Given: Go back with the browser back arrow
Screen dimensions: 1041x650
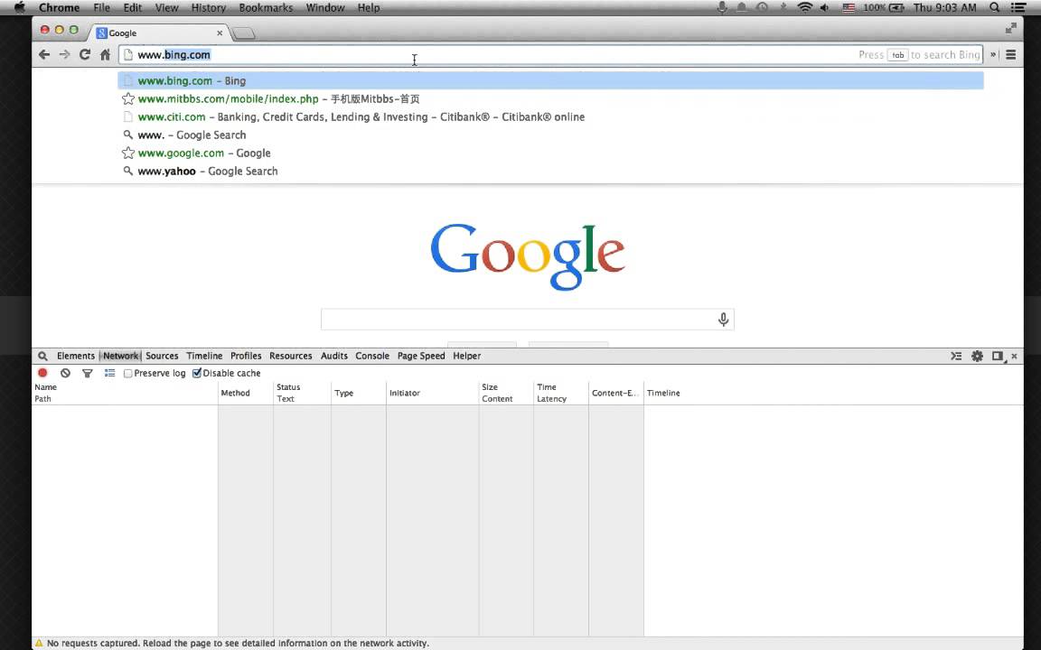Looking at the screenshot, I should pos(44,55).
